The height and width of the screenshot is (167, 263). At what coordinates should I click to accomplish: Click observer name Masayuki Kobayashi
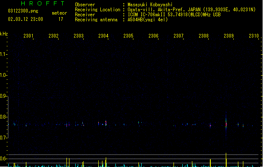coord(150,5)
